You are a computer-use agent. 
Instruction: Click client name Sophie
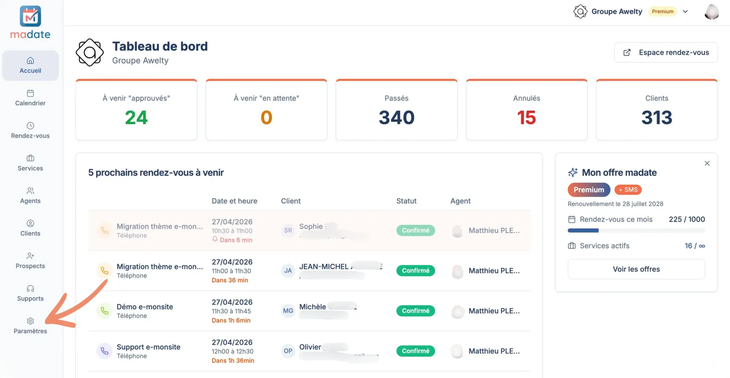point(311,226)
